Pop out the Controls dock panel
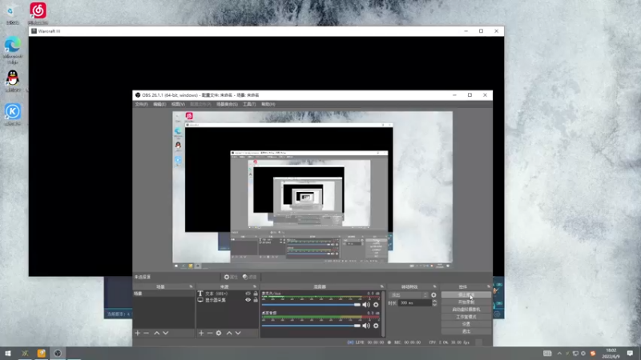The width and height of the screenshot is (641, 360). pyautogui.click(x=489, y=286)
